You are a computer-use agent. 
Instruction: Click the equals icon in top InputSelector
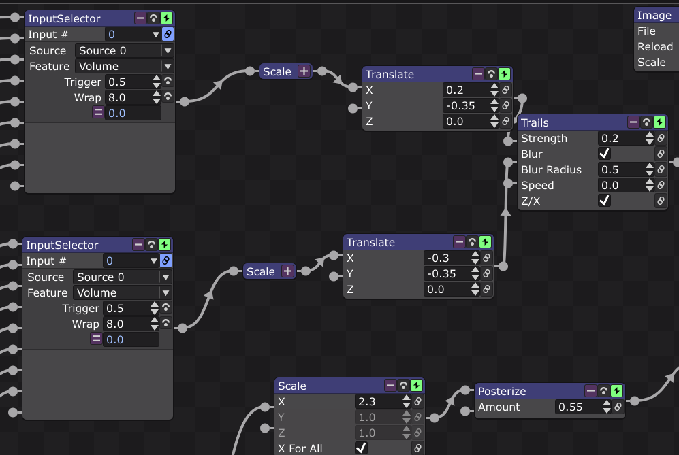coord(98,112)
